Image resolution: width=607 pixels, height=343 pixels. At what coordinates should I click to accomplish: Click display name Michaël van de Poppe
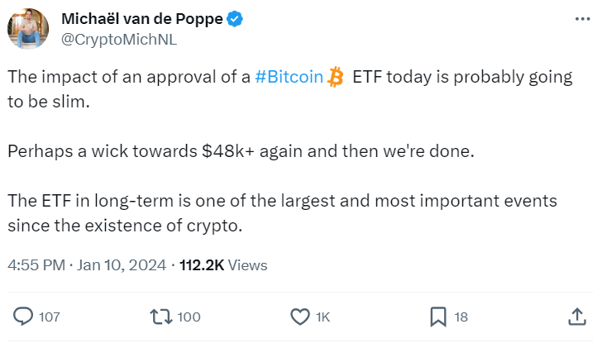pos(142,19)
